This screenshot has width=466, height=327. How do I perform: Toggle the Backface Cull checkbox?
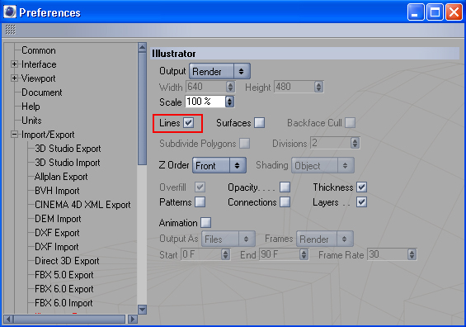[350, 122]
